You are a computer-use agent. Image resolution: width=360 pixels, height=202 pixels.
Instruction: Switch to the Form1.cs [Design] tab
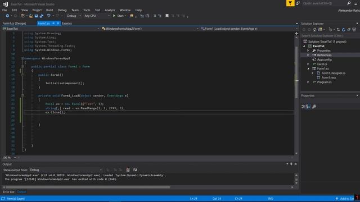[14, 24]
